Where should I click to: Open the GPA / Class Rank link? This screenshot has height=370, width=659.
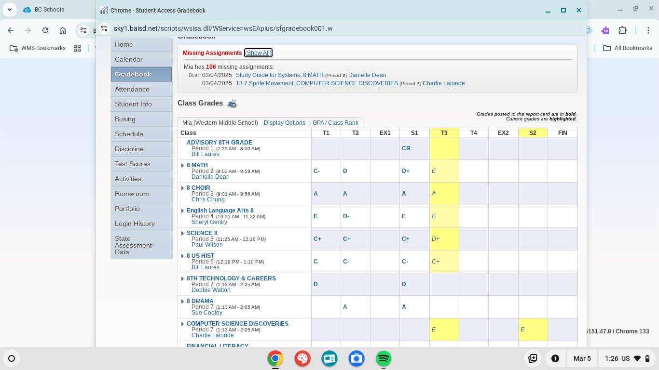click(335, 123)
